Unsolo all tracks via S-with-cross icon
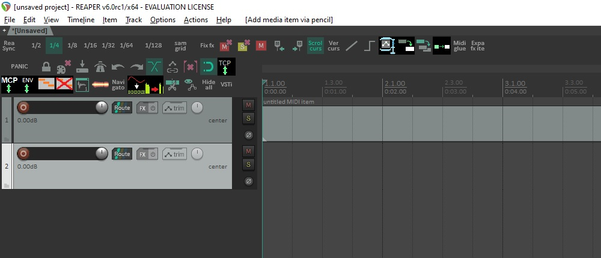The height and width of the screenshot is (258, 601). tap(244, 46)
